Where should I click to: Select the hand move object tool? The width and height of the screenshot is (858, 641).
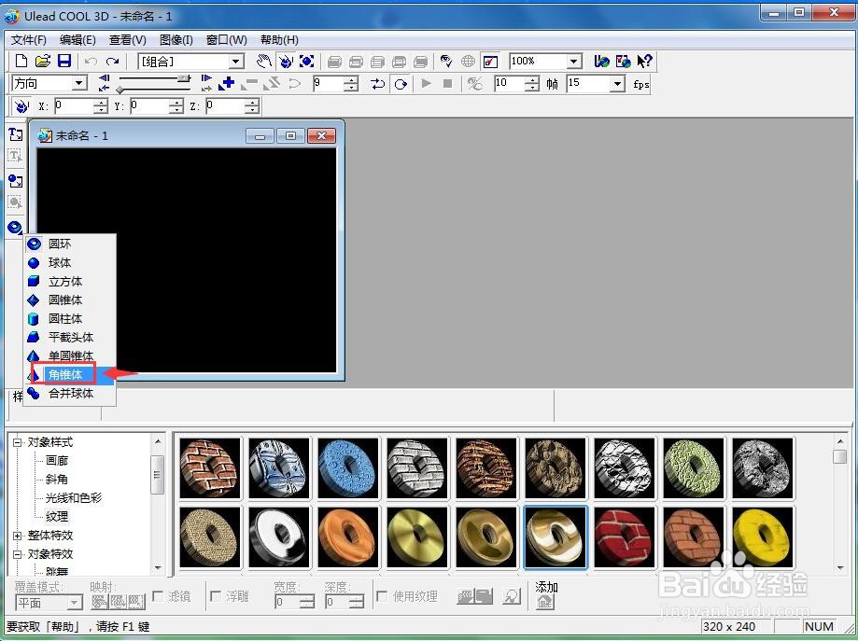pyautogui.click(x=264, y=62)
